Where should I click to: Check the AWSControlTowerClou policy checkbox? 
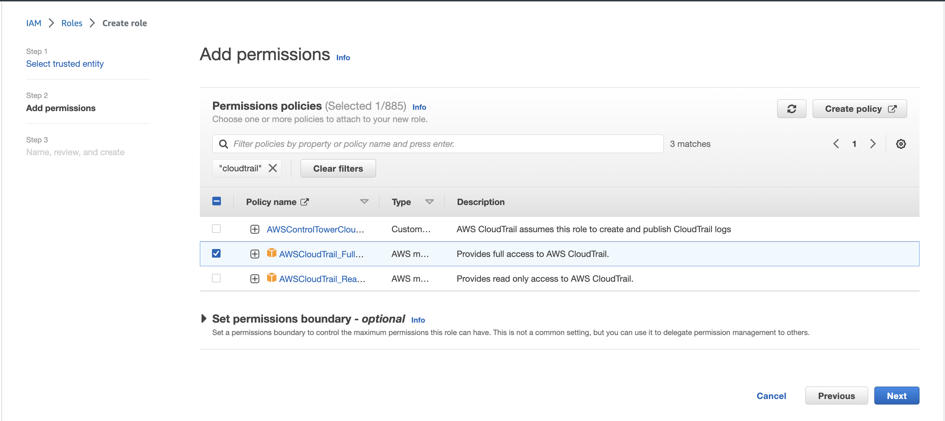(x=216, y=229)
